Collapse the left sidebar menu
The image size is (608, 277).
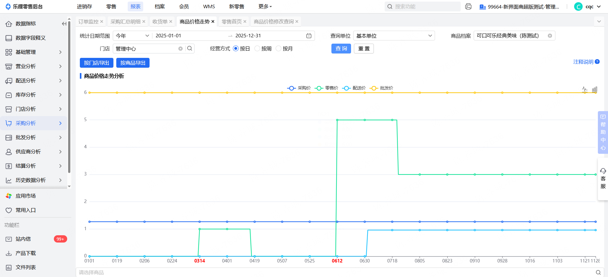click(x=64, y=24)
